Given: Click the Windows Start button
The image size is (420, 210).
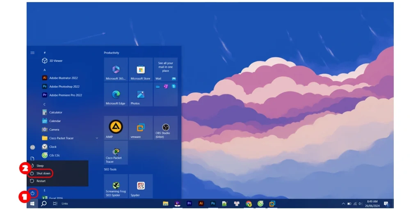Looking at the screenshot, I should tap(32, 203).
